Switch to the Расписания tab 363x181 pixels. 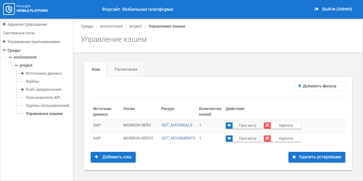pyautogui.click(x=126, y=69)
